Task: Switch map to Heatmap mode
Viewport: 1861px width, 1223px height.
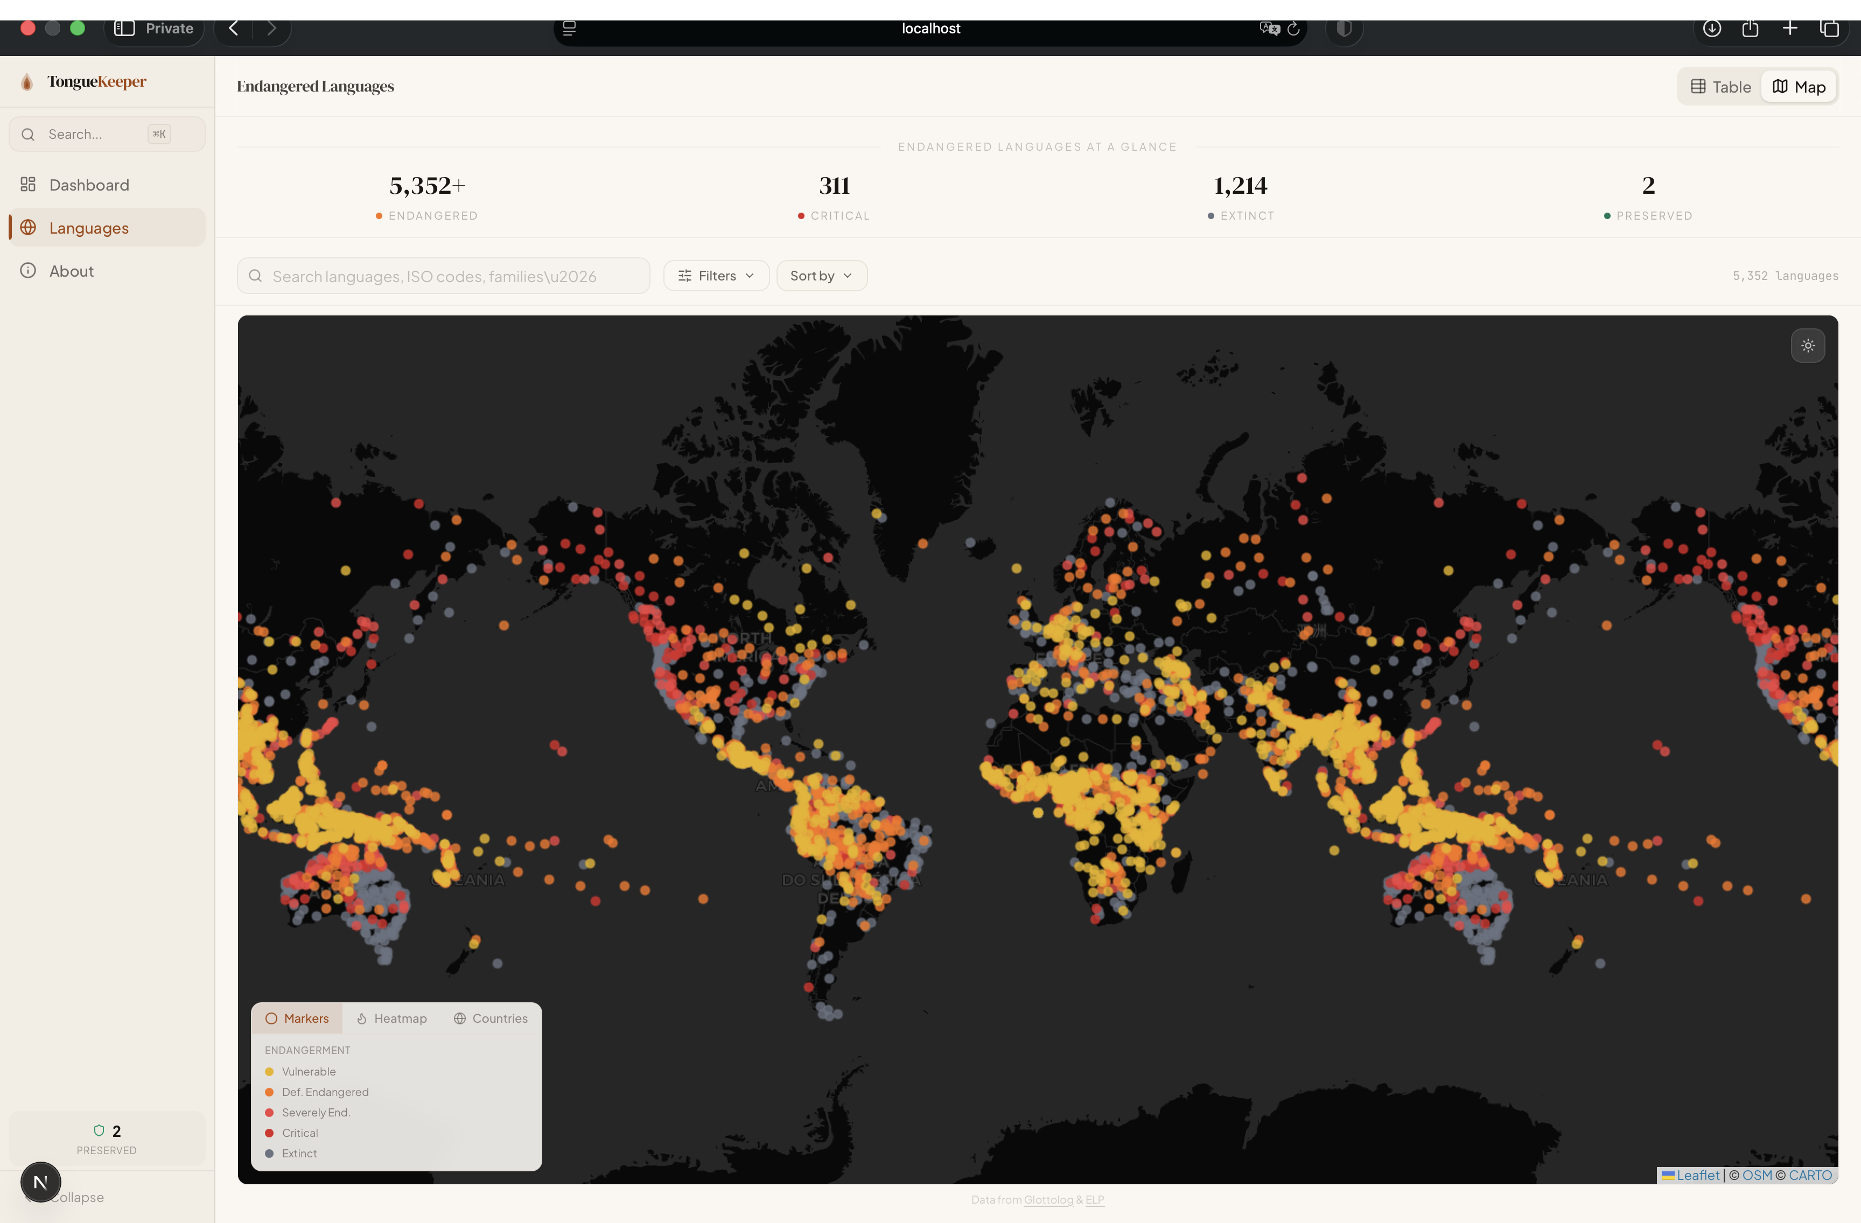Action: coord(392,1018)
